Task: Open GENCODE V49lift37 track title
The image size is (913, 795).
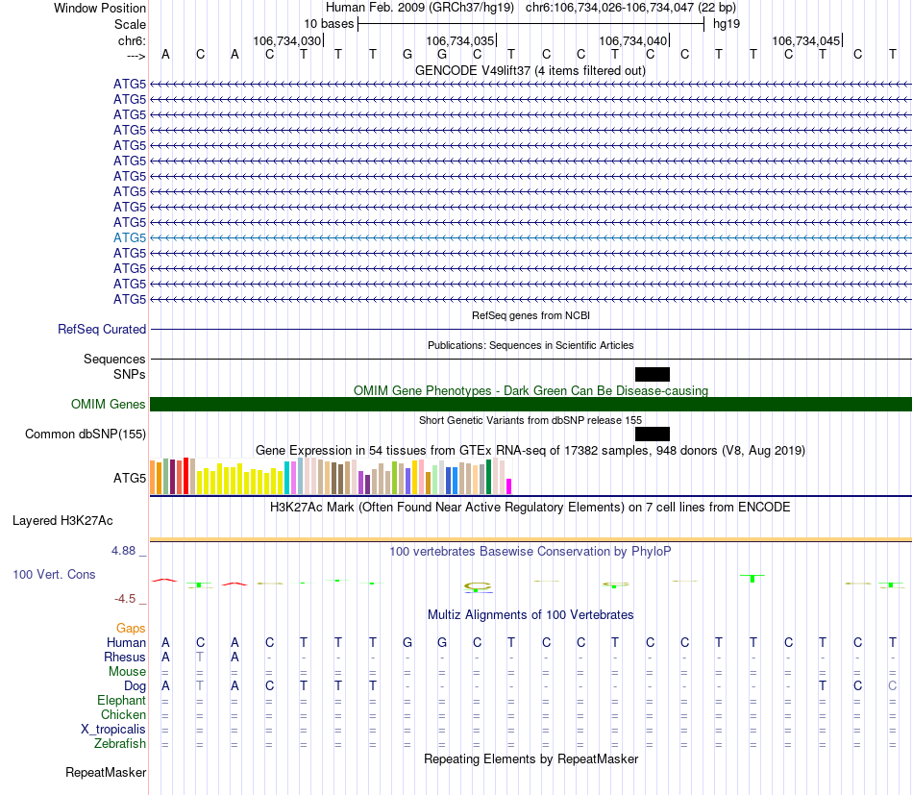Action: pos(530,70)
